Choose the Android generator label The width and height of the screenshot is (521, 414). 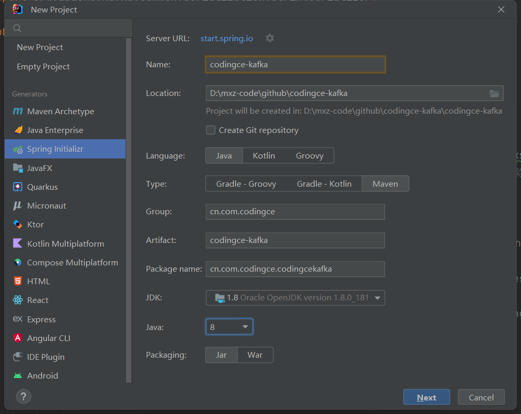pyautogui.click(x=43, y=376)
